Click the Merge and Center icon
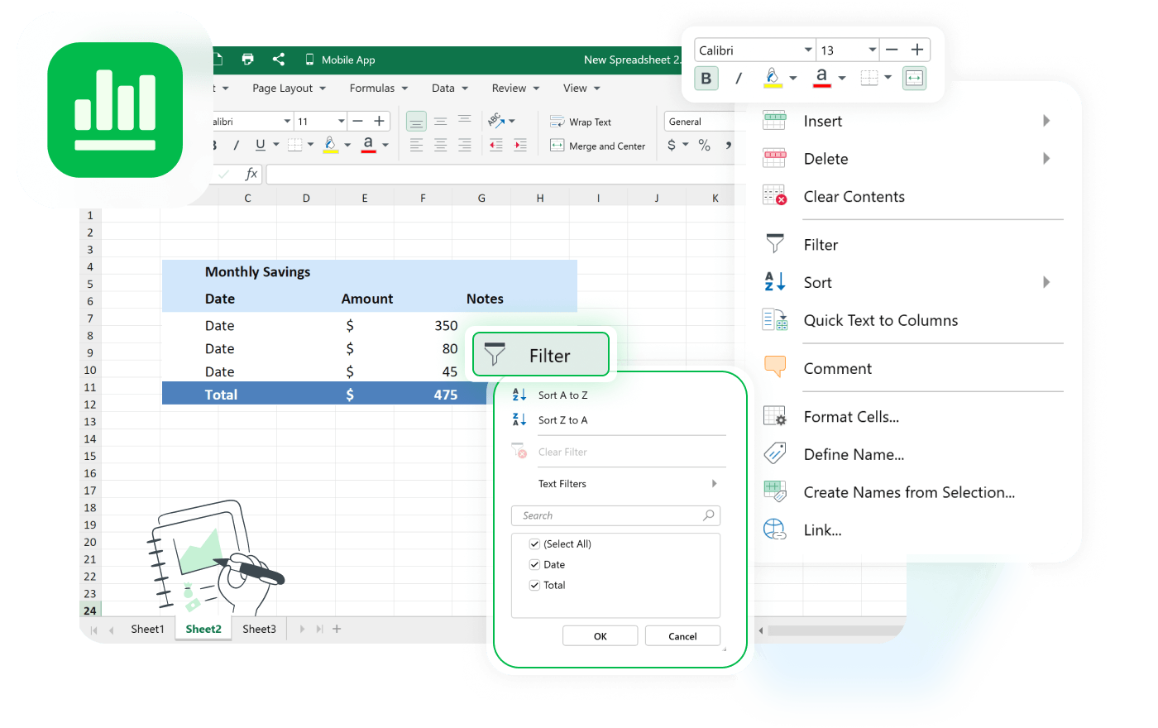This screenshot has width=1158, height=728. click(x=557, y=146)
